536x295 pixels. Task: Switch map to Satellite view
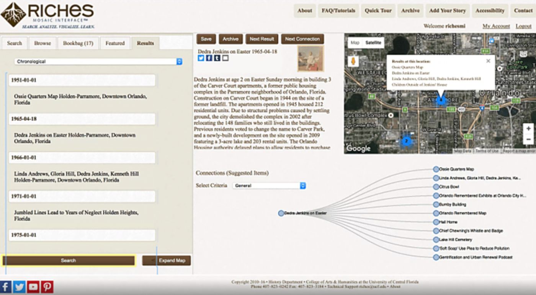pos(373,42)
